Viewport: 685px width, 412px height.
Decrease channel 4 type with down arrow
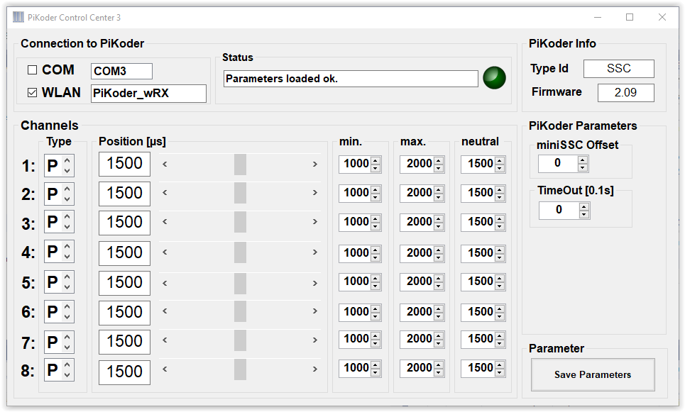coord(67,257)
